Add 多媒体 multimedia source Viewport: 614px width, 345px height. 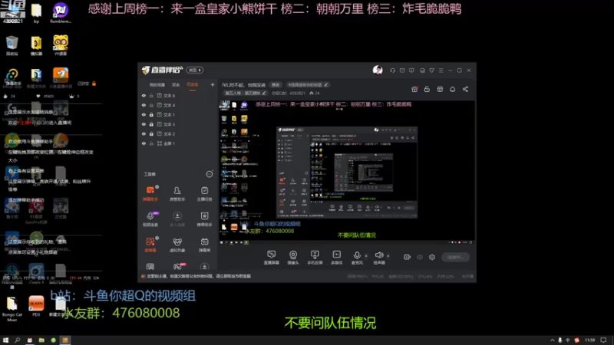[337, 258]
